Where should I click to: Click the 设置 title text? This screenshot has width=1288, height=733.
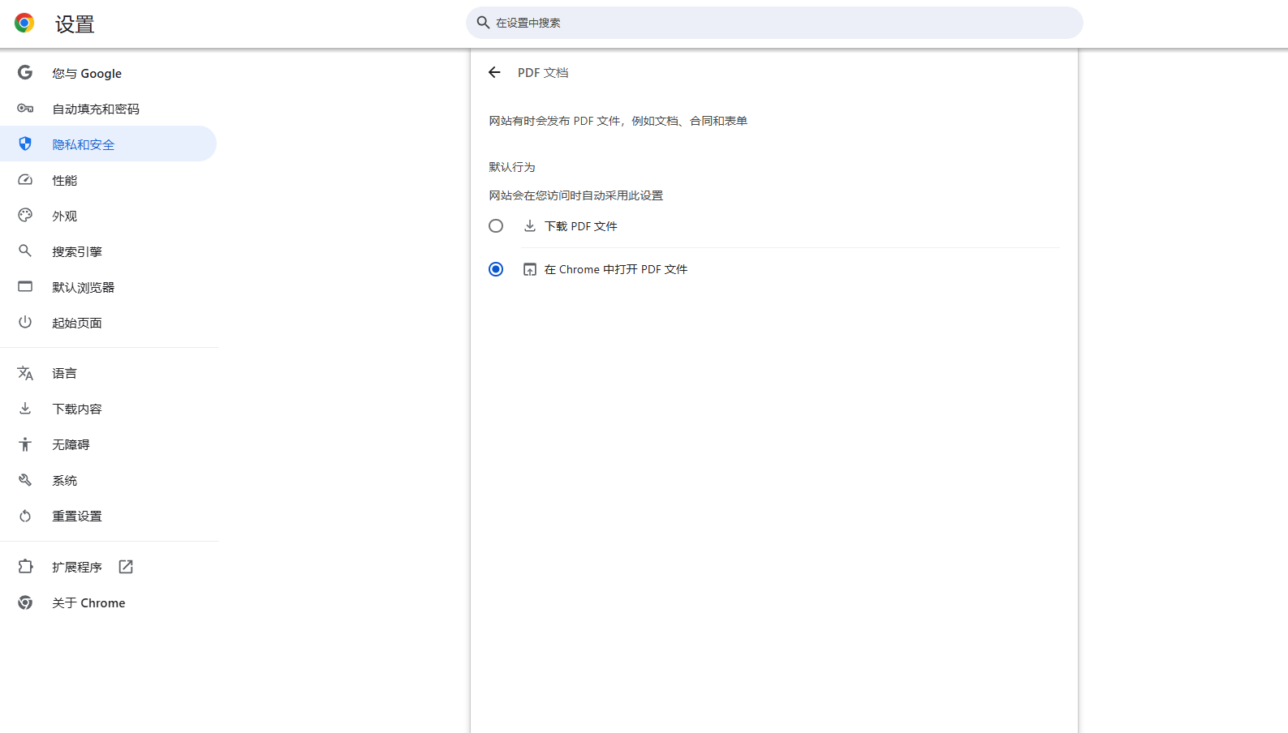coord(75,24)
